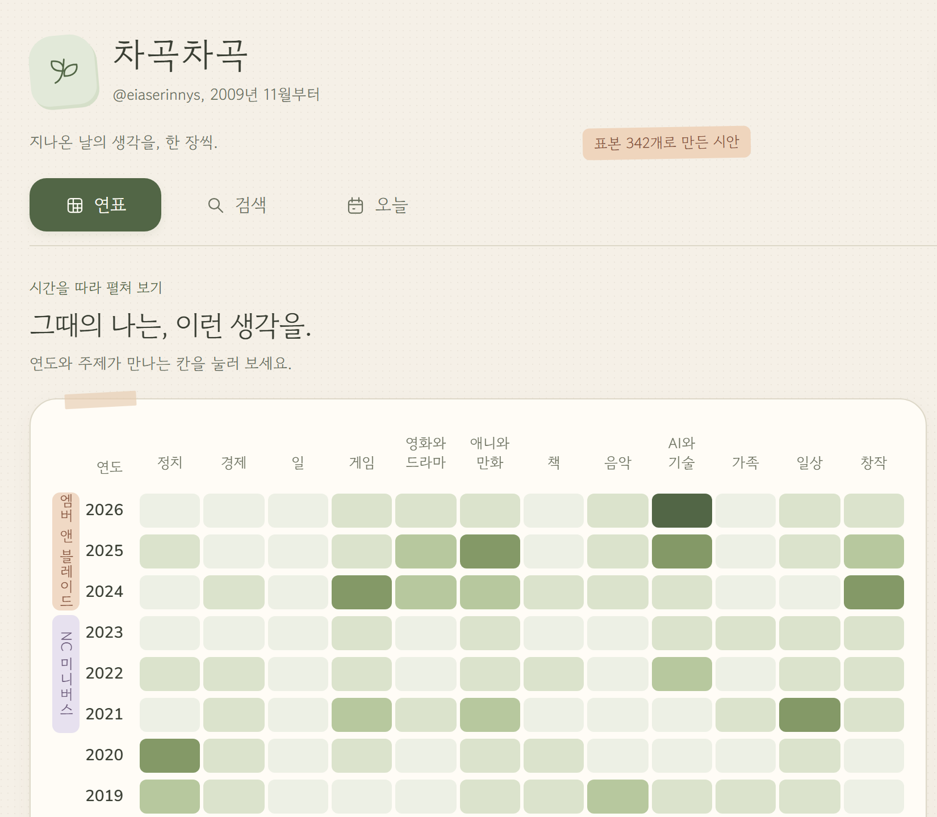Click the 2023 year row label
Viewport: 937px width, 817px height.
pos(104,632)
